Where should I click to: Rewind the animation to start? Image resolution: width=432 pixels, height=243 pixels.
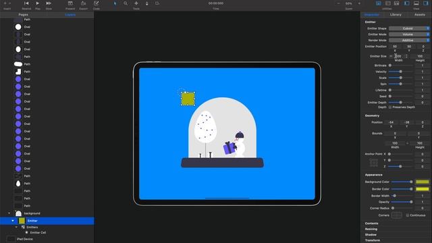(x=26, y=3)
